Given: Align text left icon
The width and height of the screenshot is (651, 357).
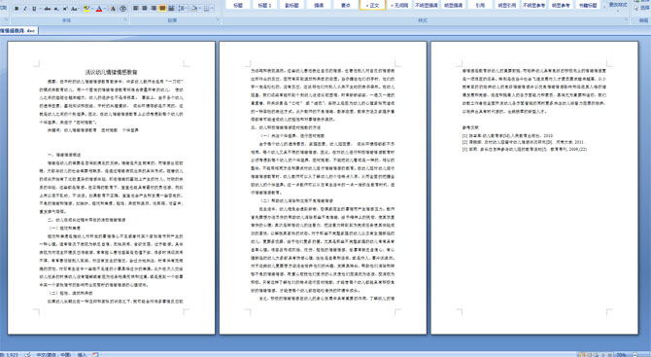Looking at the screenshot, I should click(136, 8).
